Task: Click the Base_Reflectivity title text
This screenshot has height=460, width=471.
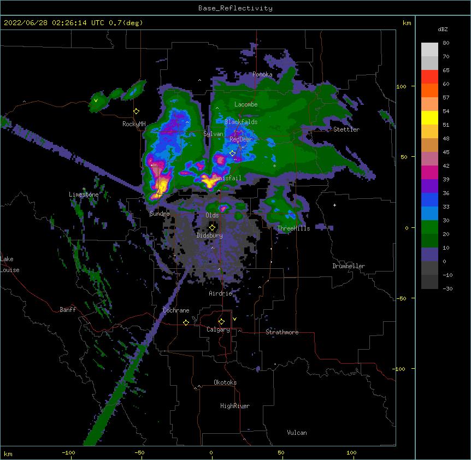Action: [236, 8]
